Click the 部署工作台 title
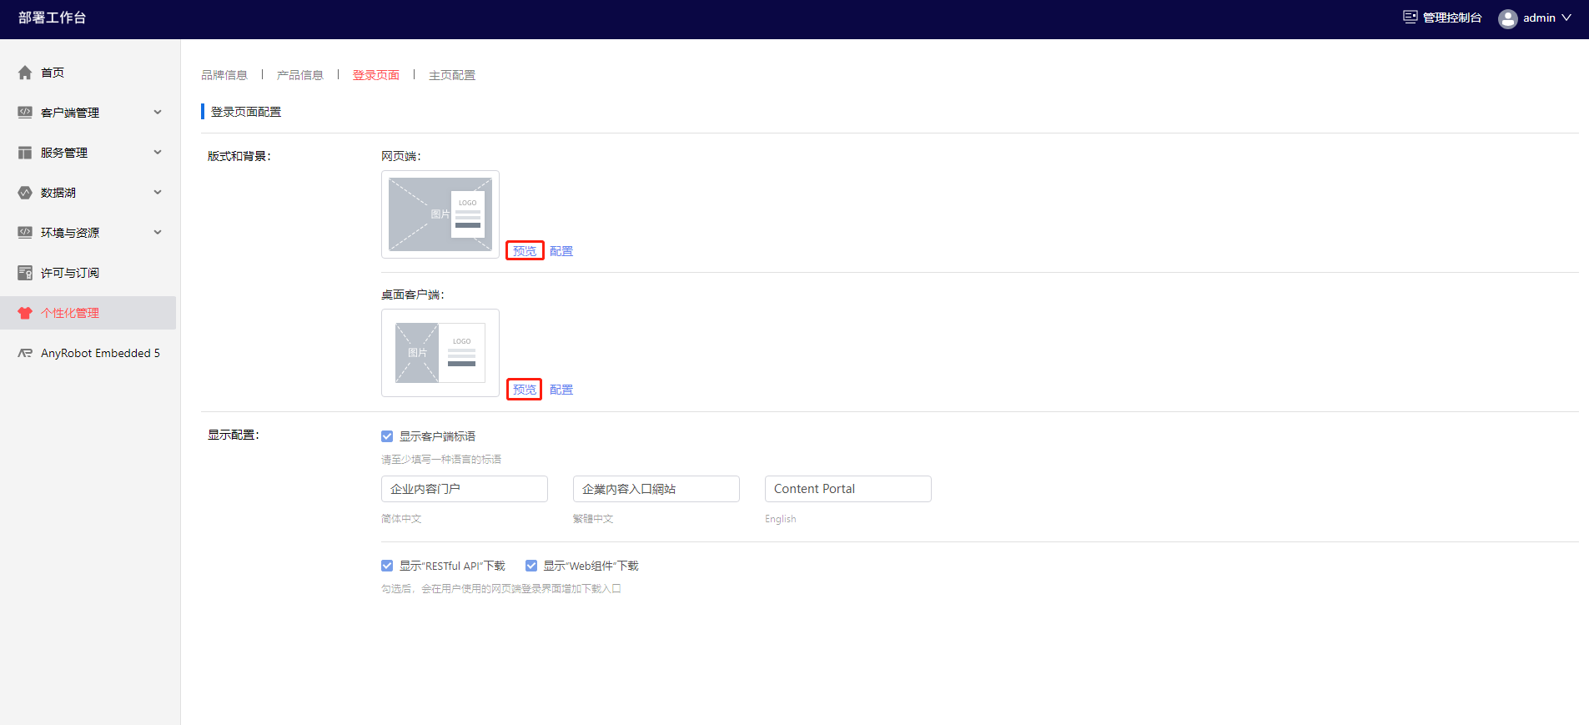Image resolution: width=1589 pixels, height=725 pixels. [x=53, y=18]
